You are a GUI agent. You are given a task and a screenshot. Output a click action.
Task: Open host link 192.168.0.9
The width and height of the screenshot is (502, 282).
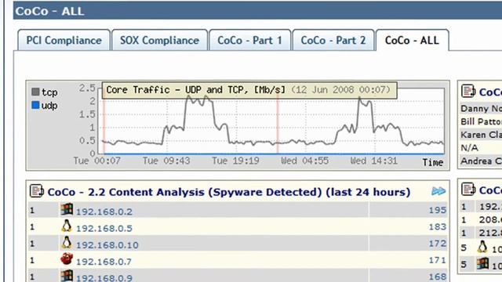click(104, 278)
